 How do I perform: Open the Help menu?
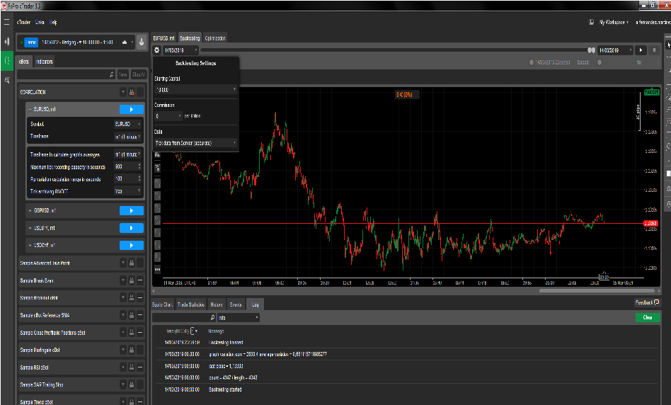point(54,23)
